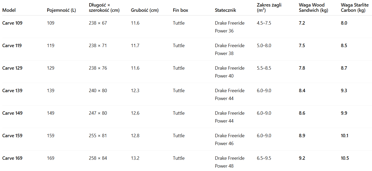Select the 7.8 Wood Sandwich weight
The width and height of the screenshot is (372, 171).
click(302, 68)
